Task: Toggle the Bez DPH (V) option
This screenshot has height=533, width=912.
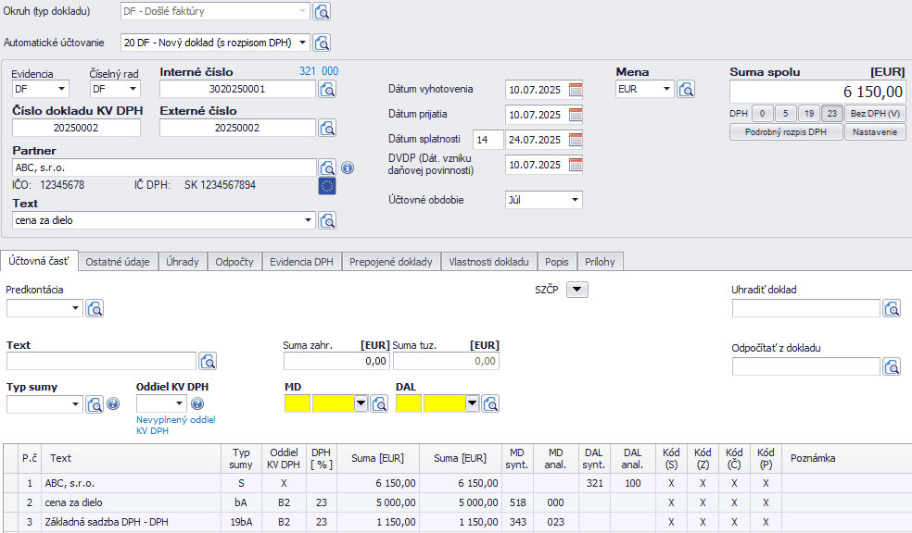Action: 875,114
